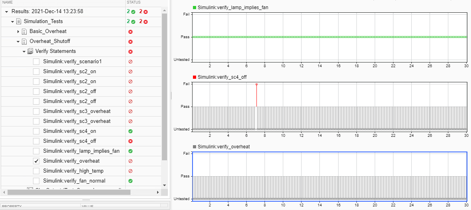Image resolution: width=471 pixels, height=210 pixels.
Task: Click the STATUS column header
Action: click(x=133, y=2)
